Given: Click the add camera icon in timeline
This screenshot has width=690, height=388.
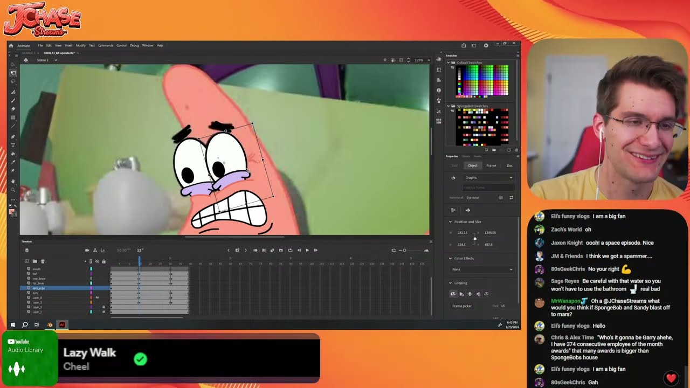Looking at the screenshot, I should tap(87, 250).
